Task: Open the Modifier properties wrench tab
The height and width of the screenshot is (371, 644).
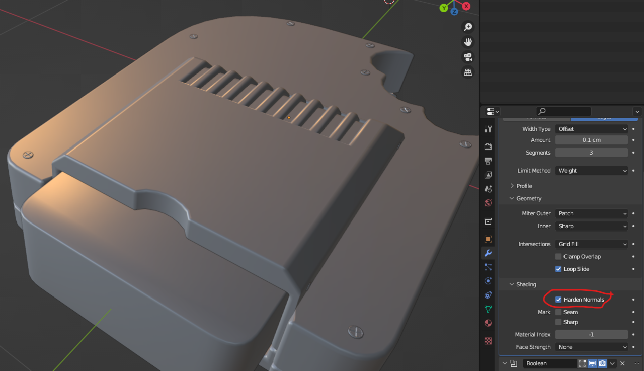Action: click(488, 253)
